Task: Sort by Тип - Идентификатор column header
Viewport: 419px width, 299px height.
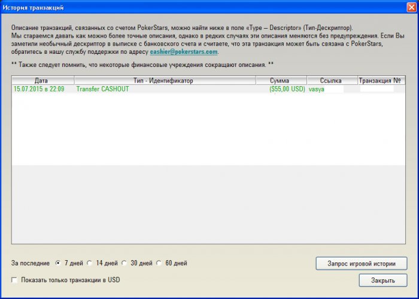Action: (165, 81)
